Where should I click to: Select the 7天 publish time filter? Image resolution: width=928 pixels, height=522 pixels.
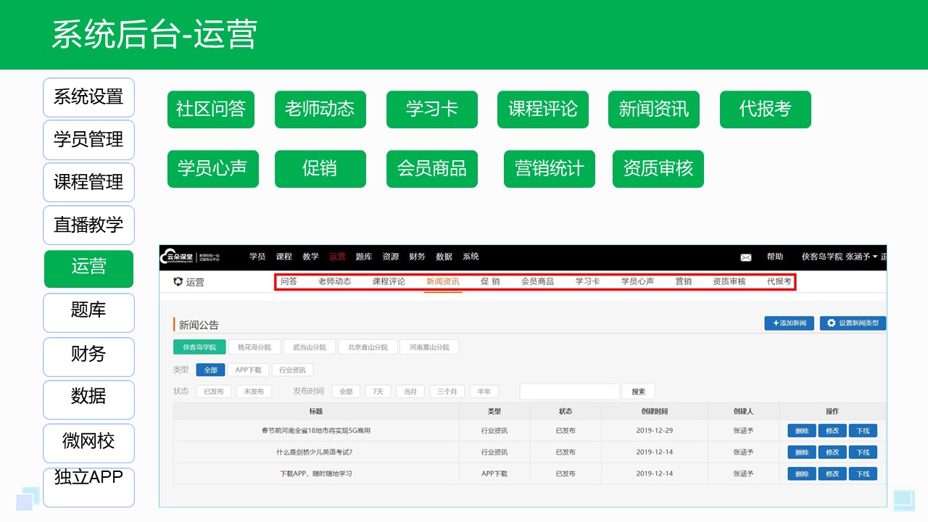[x=376, y=391]
